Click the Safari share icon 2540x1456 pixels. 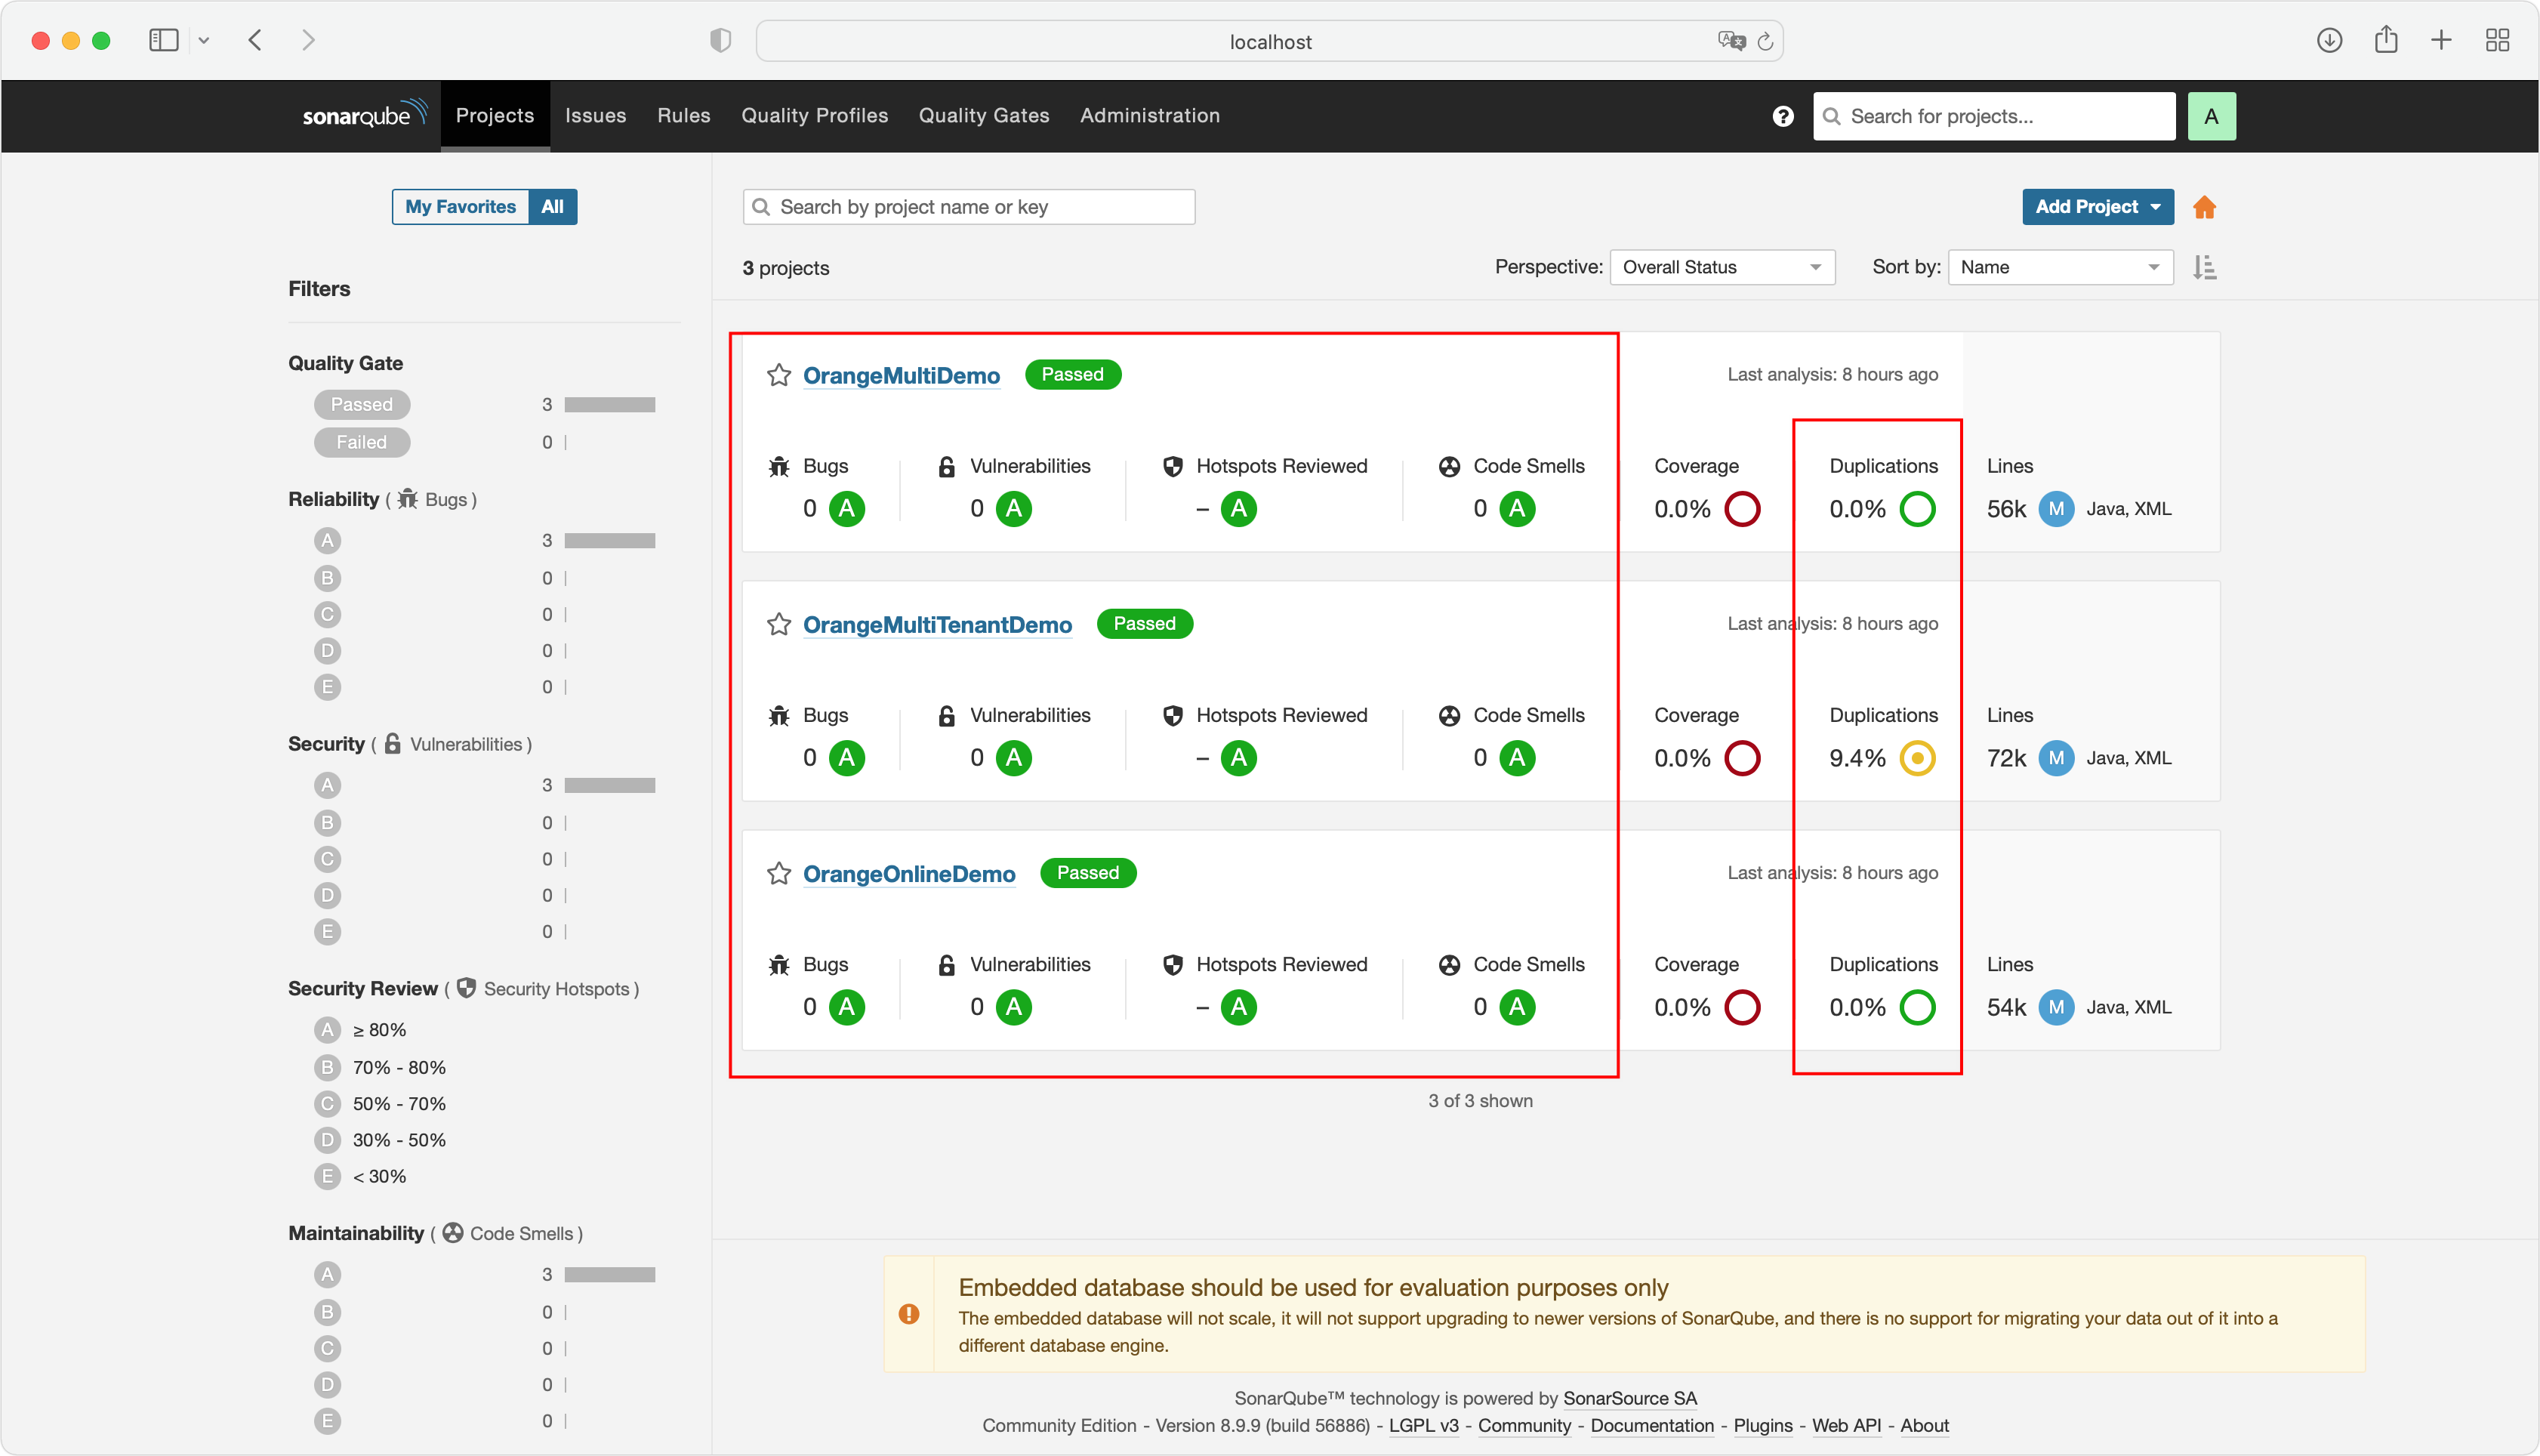2386,40
